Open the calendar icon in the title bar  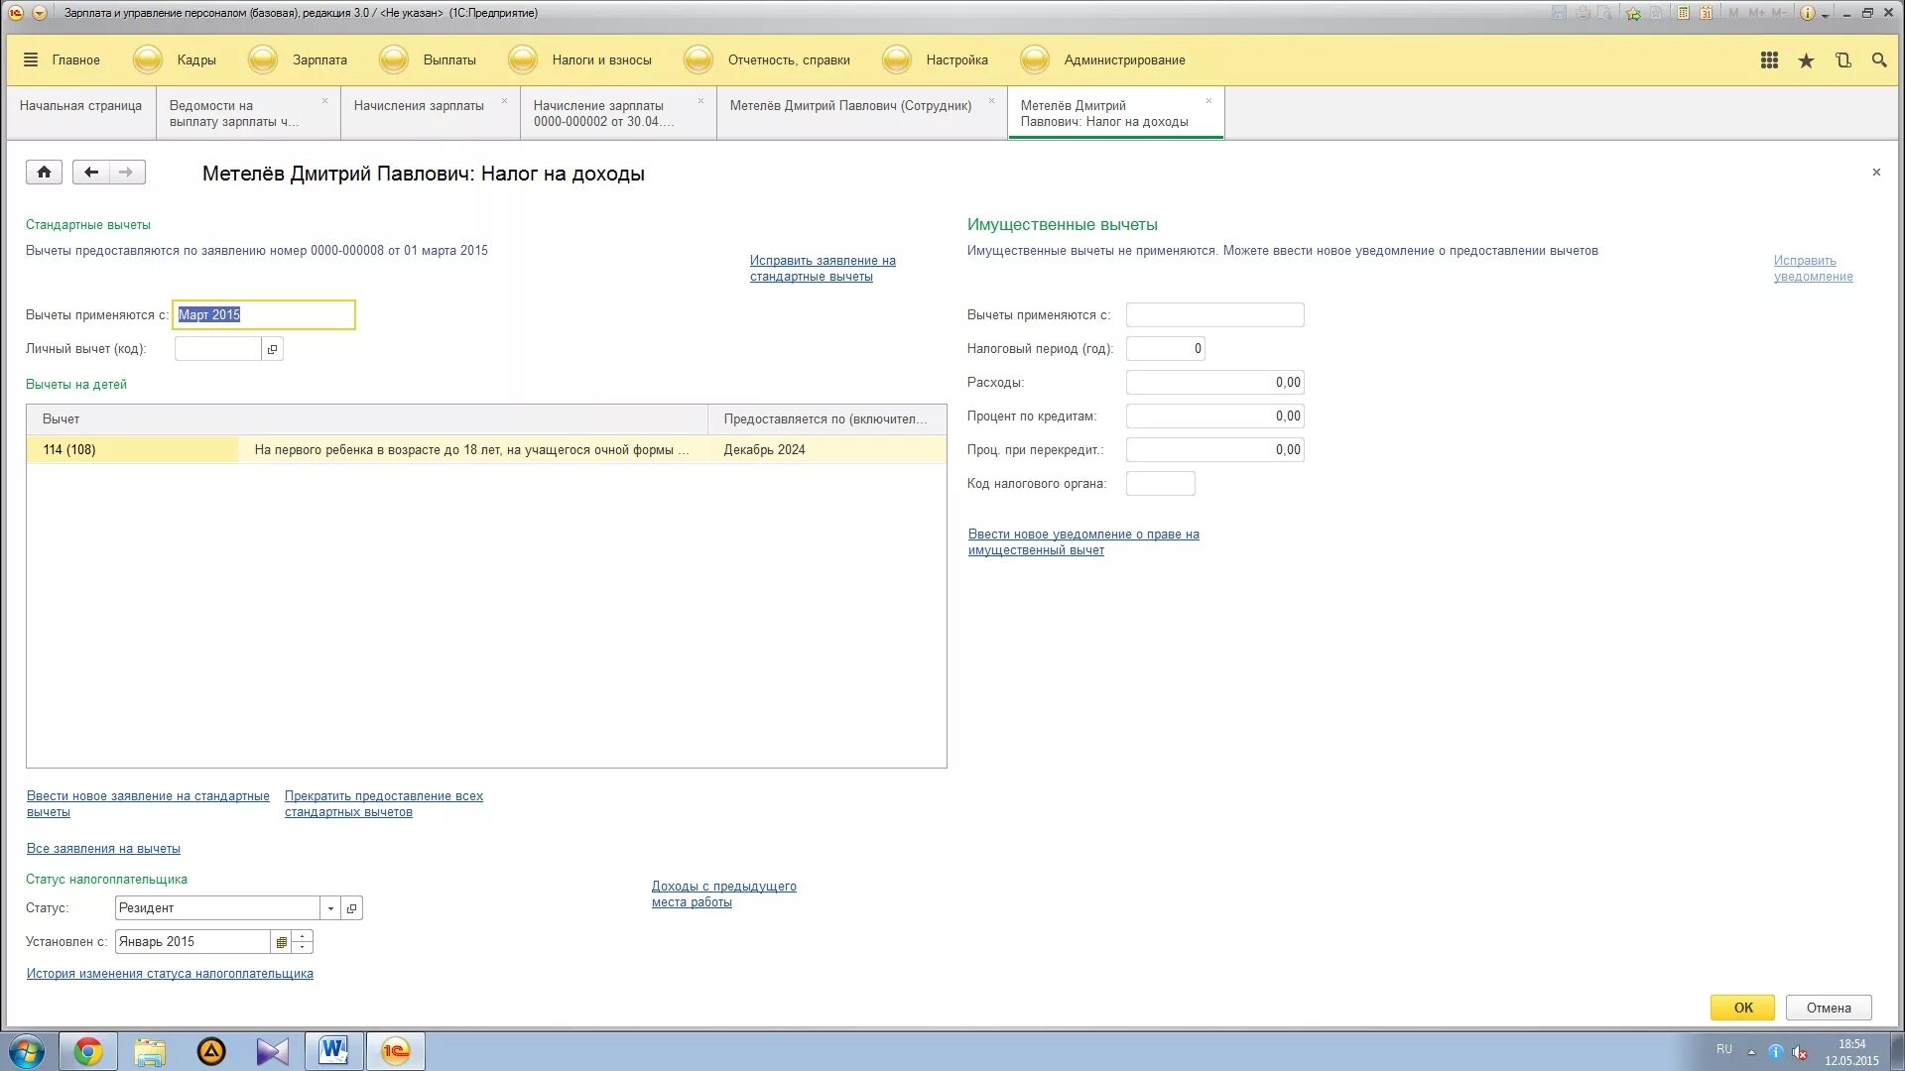[1706, 13]
